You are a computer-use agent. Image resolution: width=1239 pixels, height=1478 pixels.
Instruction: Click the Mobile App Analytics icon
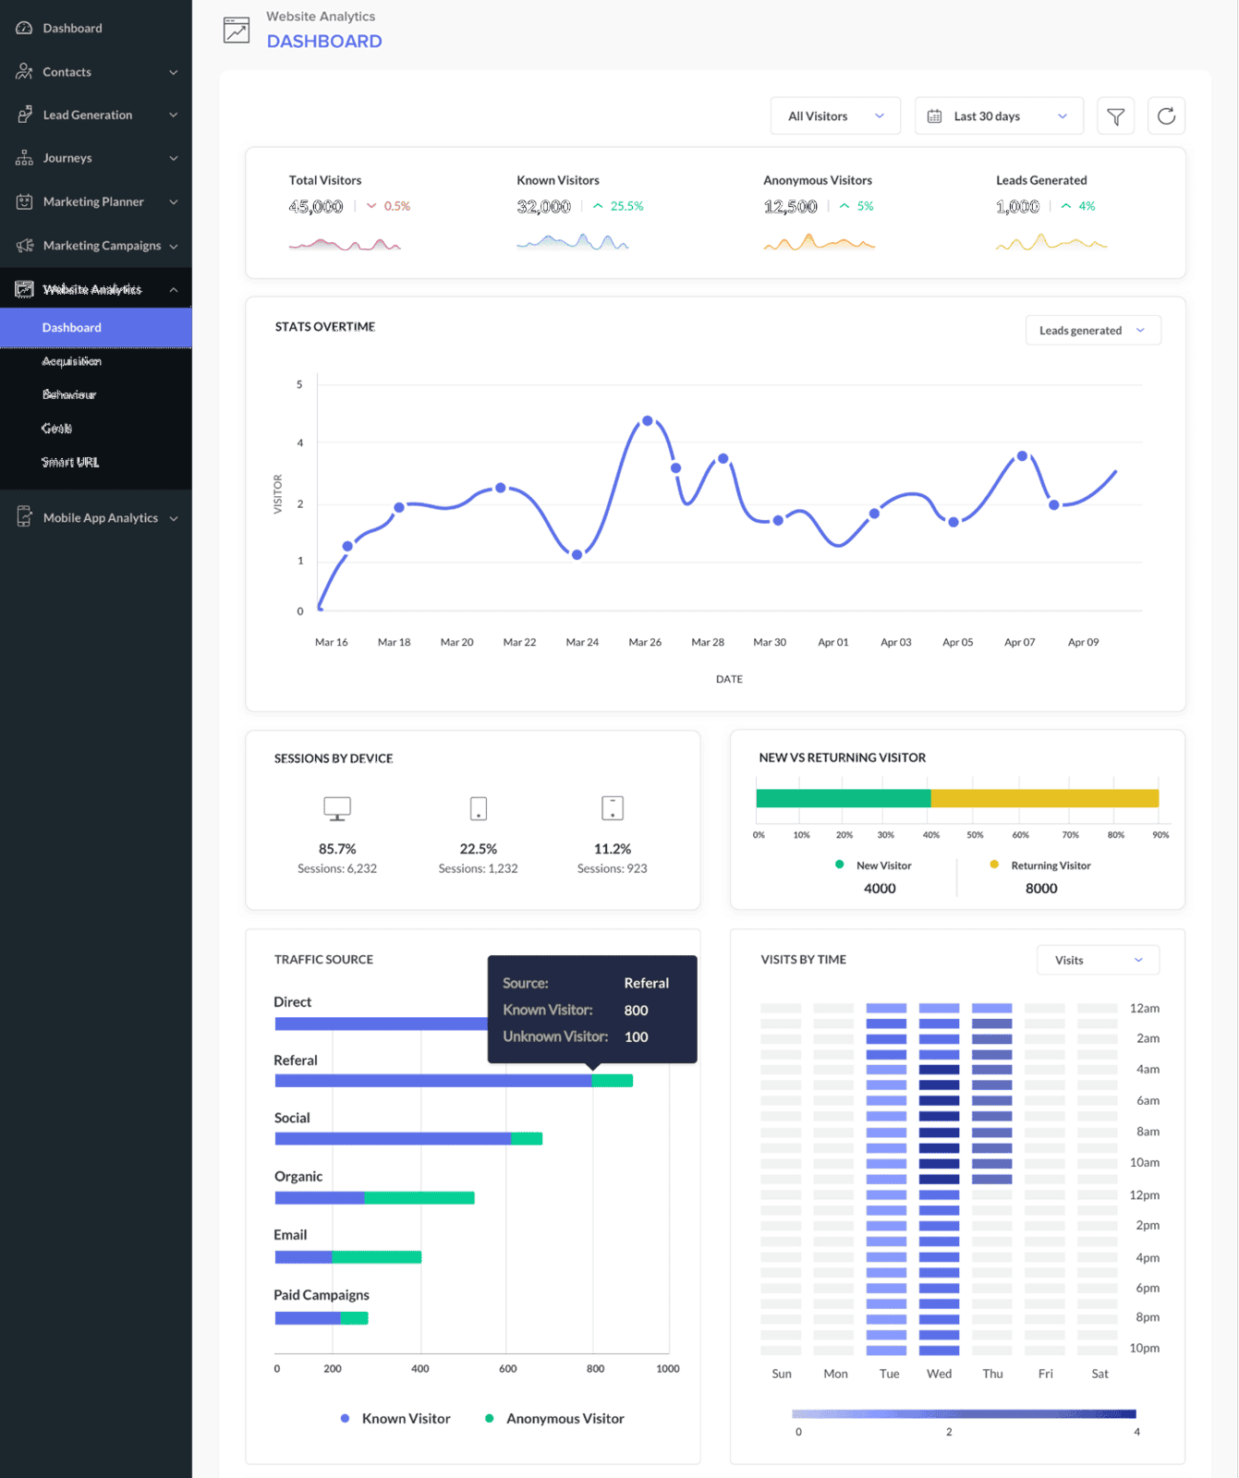click(24, 517)
